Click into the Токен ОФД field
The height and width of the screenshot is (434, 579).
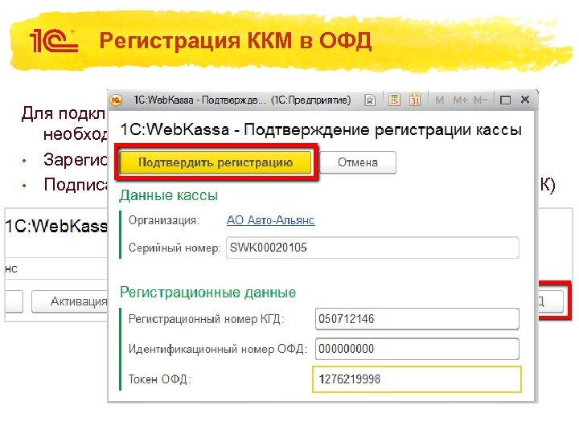pos(417,379)
